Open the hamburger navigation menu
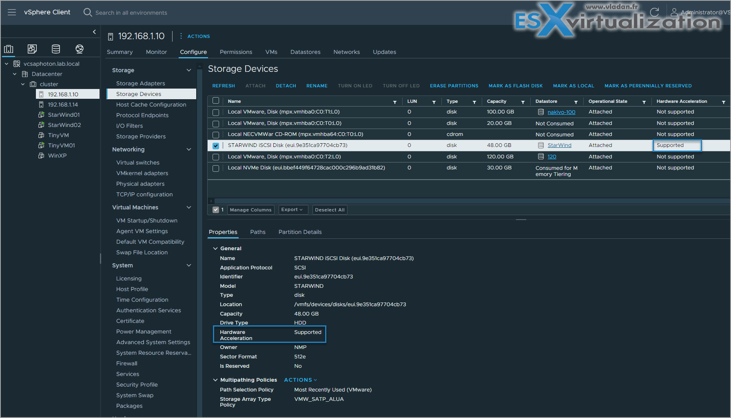The image size is (731, 418). tap(12, 12)
